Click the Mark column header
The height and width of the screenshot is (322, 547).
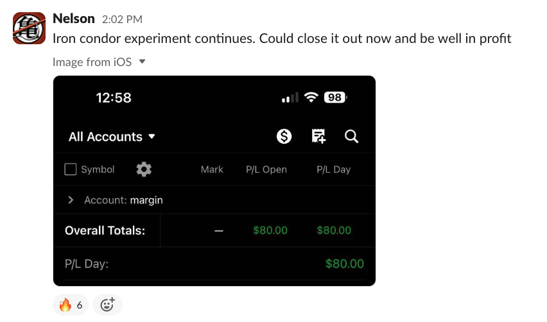[x=212, y=169]
